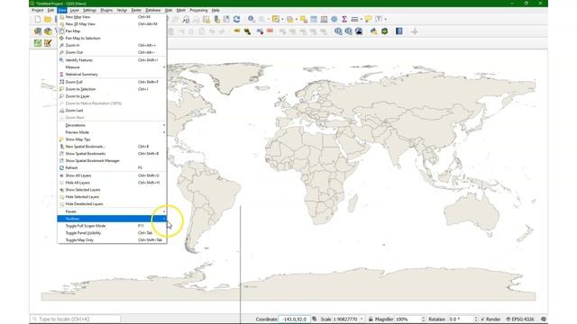Screen dimensions: 577x324
Task: Click the Data Source Manager icon
Action: click(38, 31)
